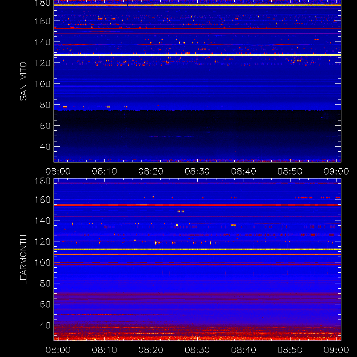Click the 08:20 time label under San Vito plot
Viewport: 357px width, 357px height.
[x=151, y=171]
